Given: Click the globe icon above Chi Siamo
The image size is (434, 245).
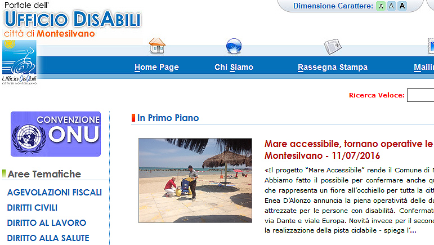Looking at the screenshot, I should 234,46.
